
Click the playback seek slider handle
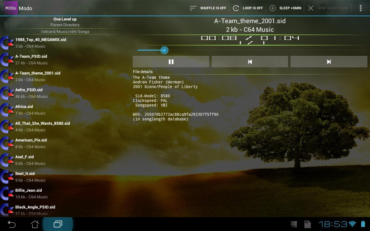[164, 50]
